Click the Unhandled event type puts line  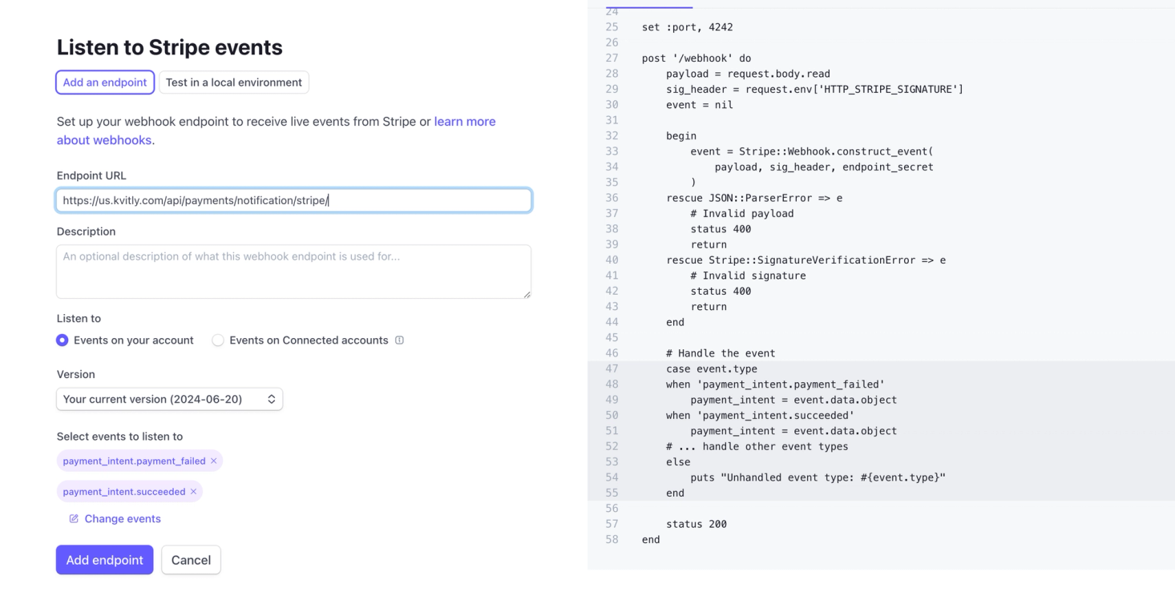818,478
